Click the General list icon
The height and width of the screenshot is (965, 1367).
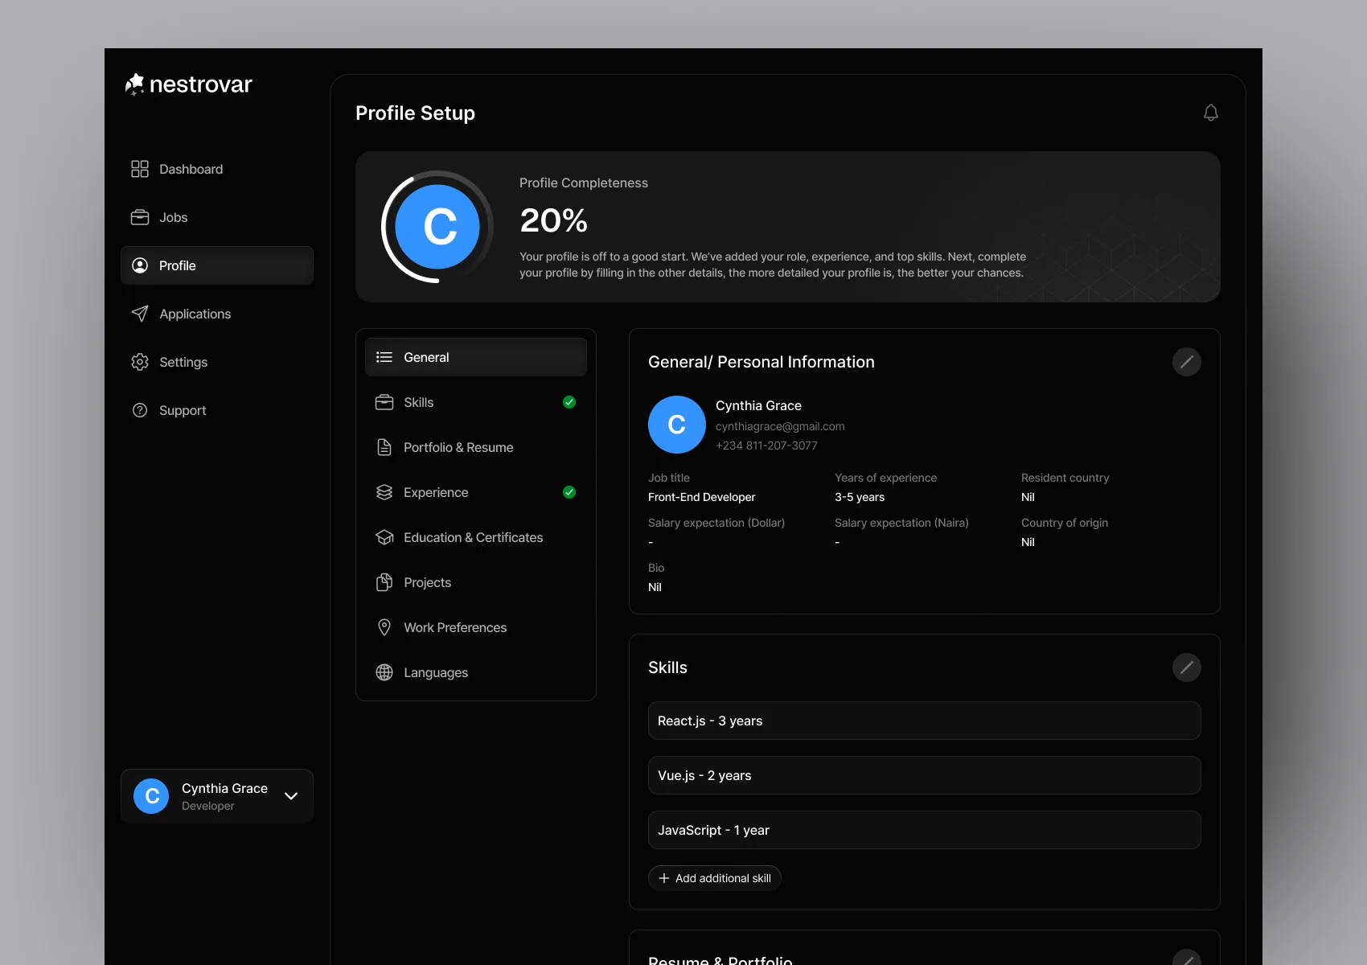pos(384,357)
